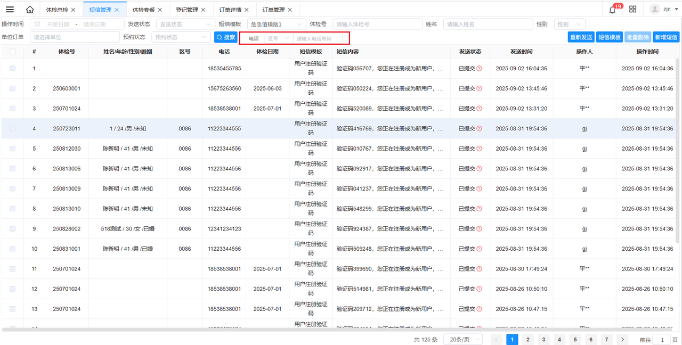This screenshot has height=345, width=682.
Task: Close the 订单详情 tab with its X icon
Action: click(x=247, y=10)
